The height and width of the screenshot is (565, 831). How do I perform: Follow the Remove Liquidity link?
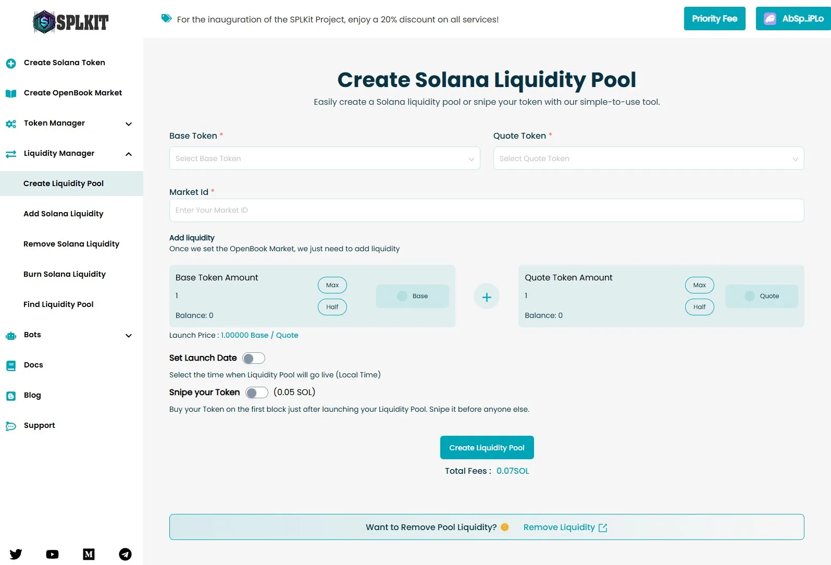click(560, 527)
